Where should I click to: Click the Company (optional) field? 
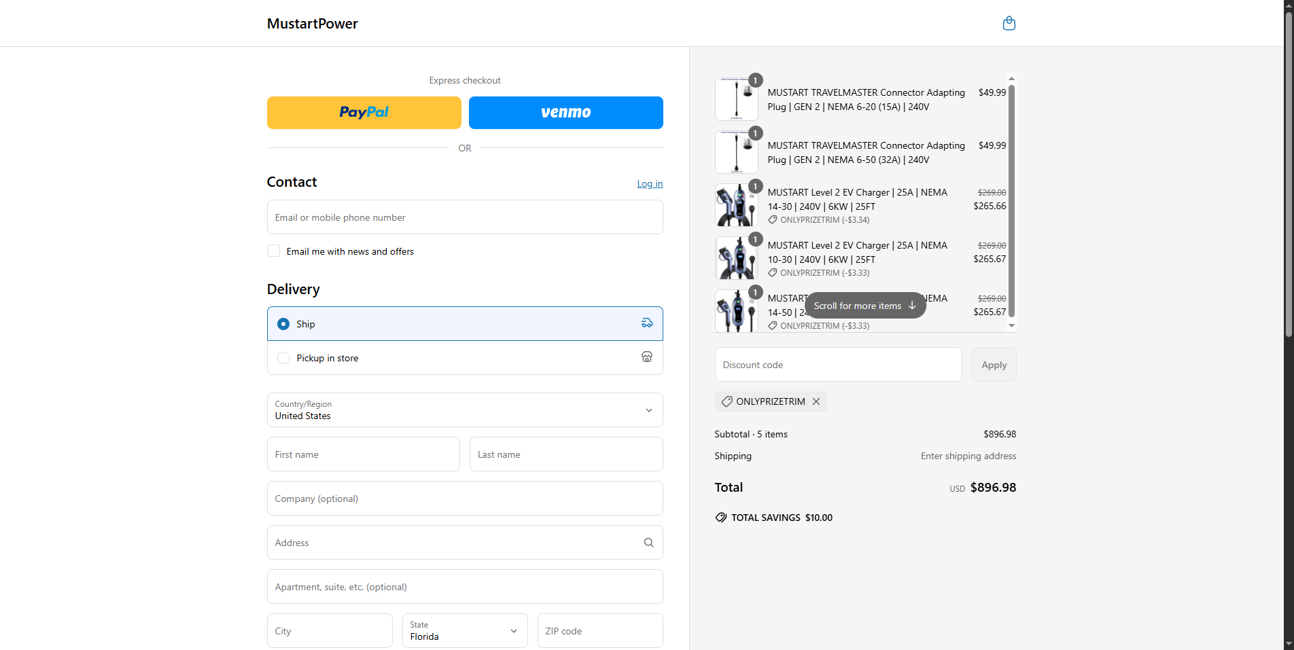click(465, 499)
